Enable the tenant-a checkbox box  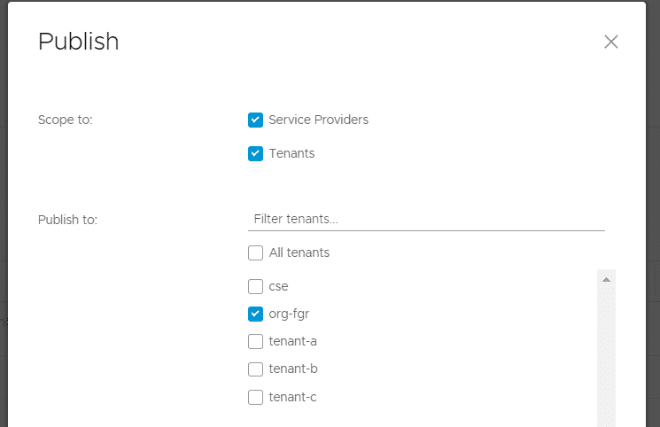click(x=255, y=342)
